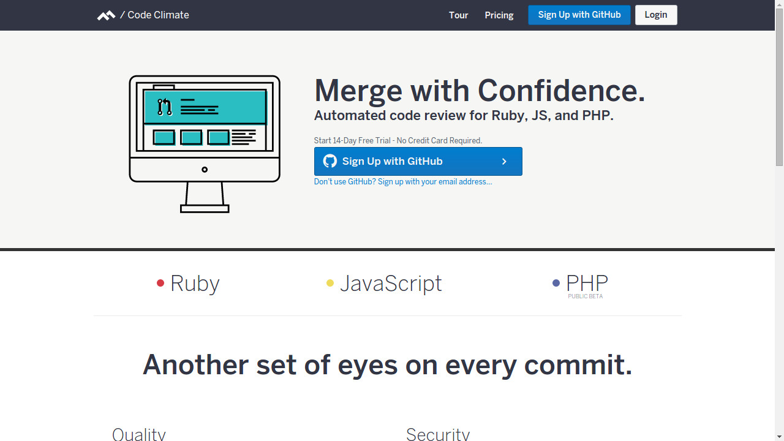This screenshot has height=441, width=784.
Task: Click the Code Climate mountain logo icon
Action: point(106,15)
